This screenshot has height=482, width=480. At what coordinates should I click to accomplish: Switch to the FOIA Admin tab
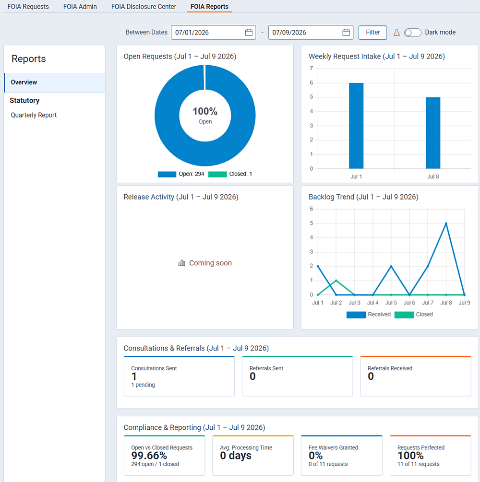80,6
